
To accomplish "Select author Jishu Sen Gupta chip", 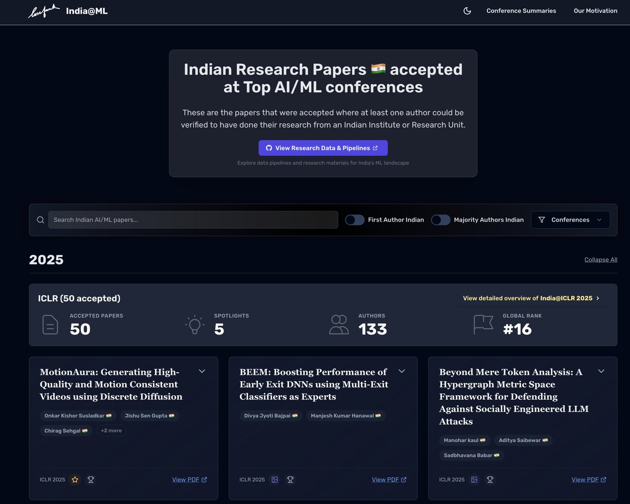I will point(150,416).
